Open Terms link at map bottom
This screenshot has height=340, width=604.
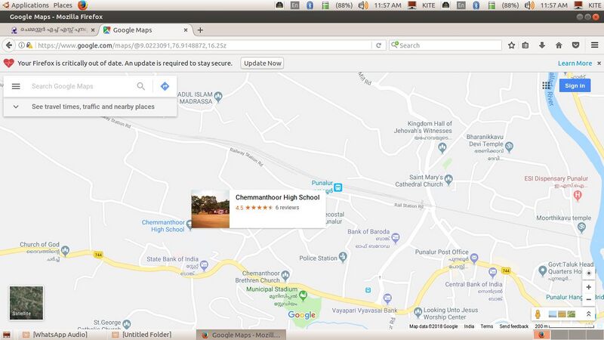click(486, 326)
